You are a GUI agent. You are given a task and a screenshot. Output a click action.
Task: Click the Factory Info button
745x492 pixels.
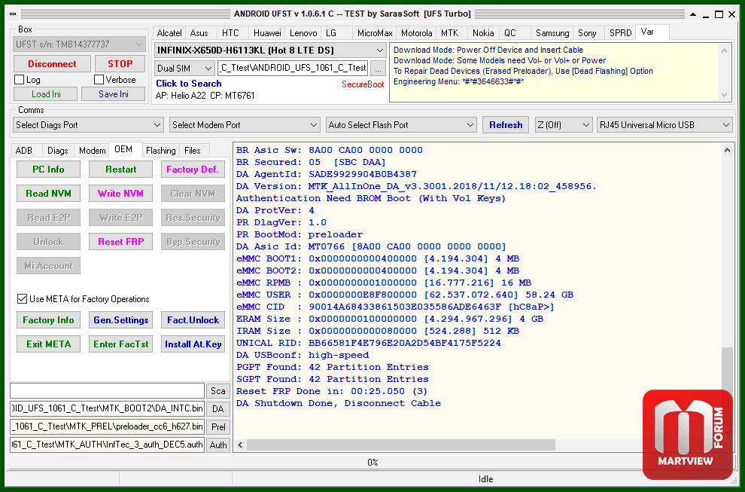48,320
